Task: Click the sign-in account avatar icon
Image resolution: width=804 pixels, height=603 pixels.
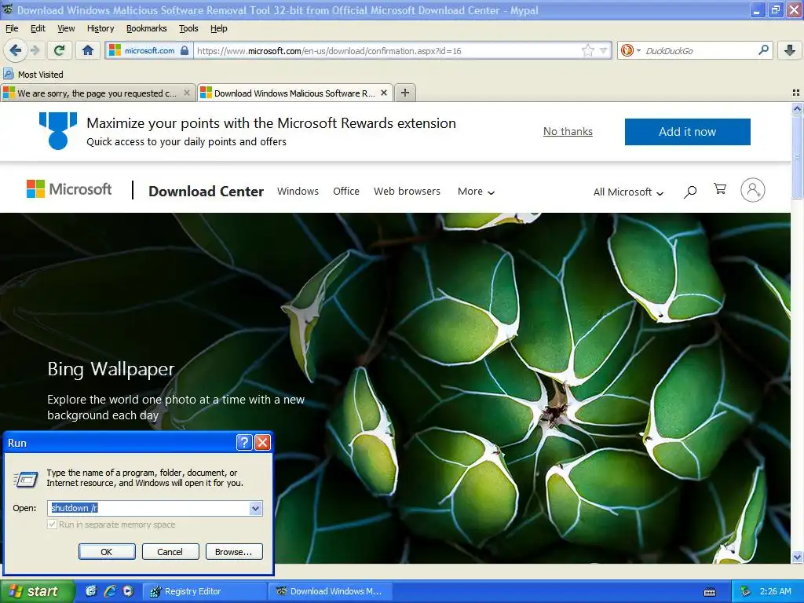Action: [x=752, y=190]
